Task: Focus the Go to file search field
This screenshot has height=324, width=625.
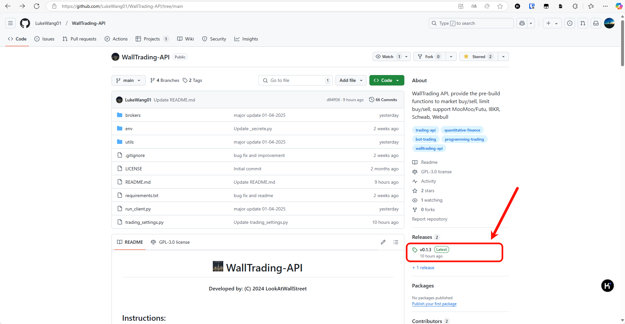Action: click(296, 80)
